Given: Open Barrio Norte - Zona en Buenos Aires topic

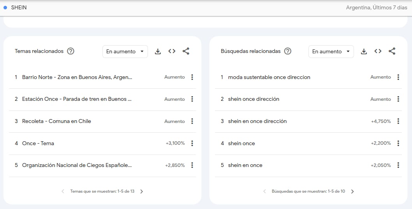Looking at the screenshot, I should 77,77.
